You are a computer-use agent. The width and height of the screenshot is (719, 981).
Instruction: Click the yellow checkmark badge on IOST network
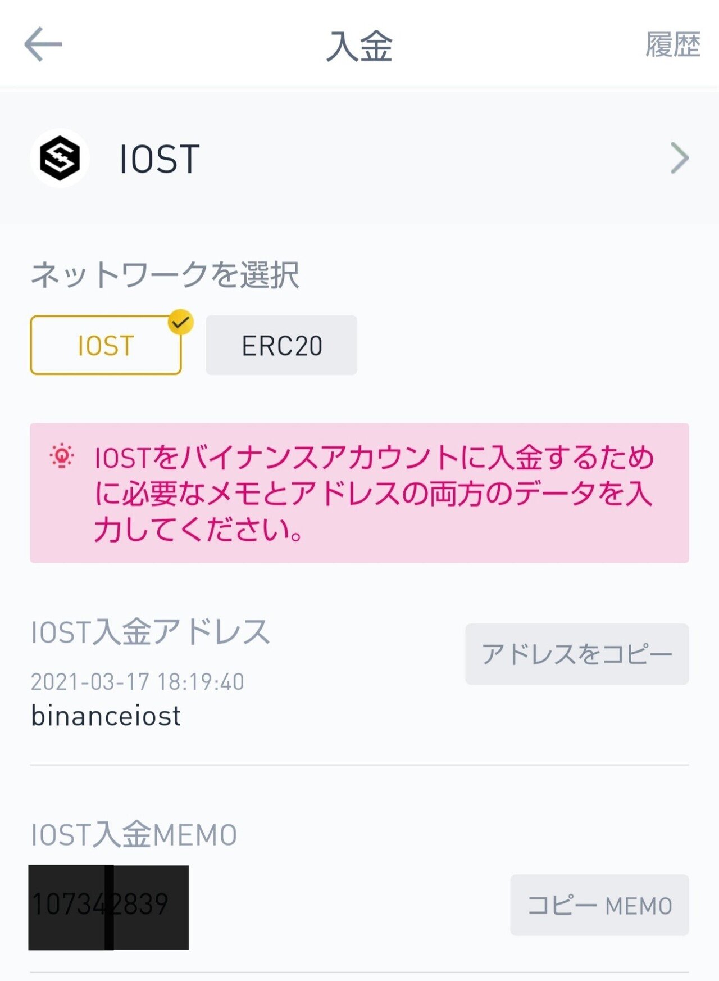[x=180, y=323]
